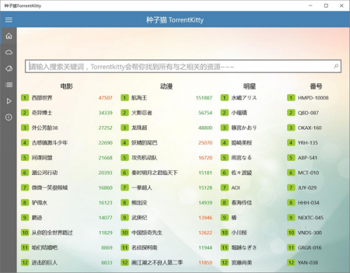Click the search magnifier icon

(x=336, y=66)
